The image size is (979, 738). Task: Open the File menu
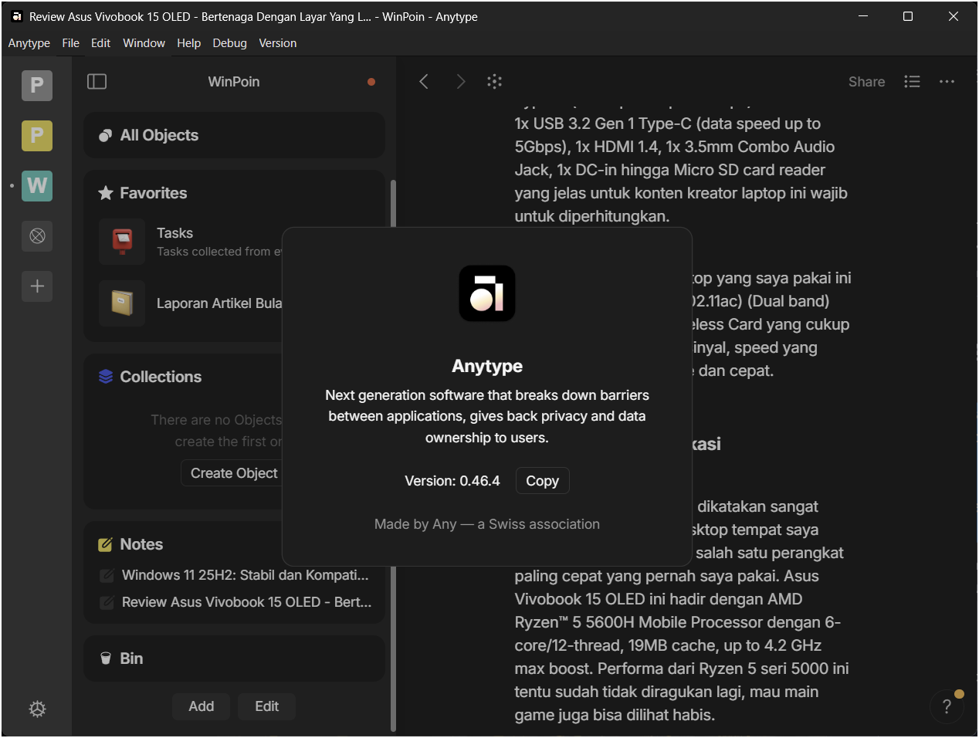[x=71, y=43]
